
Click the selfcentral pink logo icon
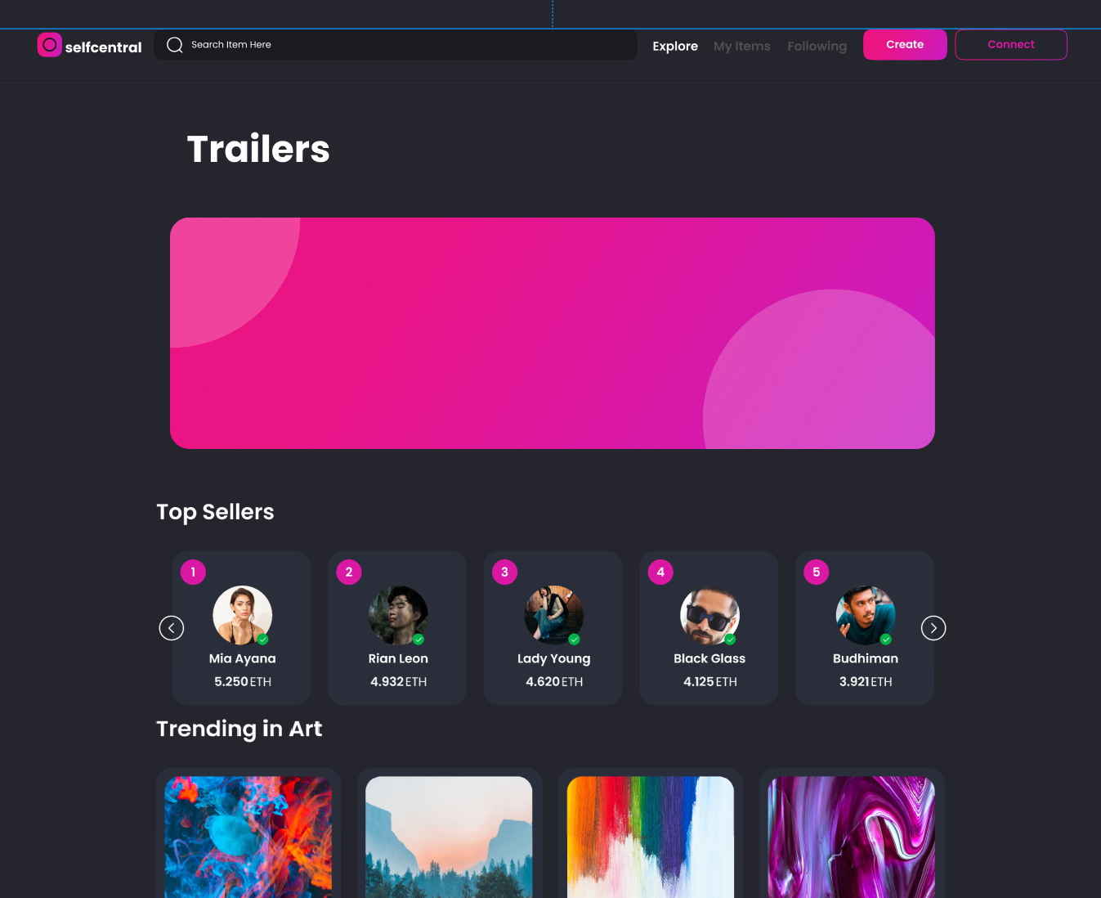coord(50,45)
